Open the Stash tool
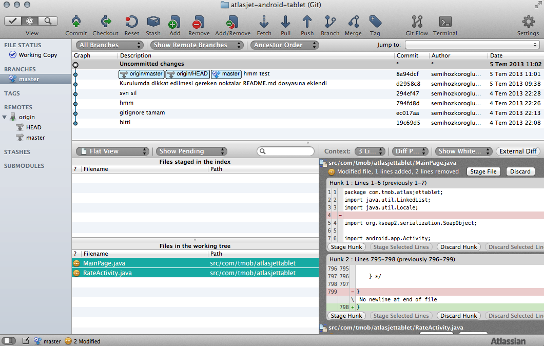The width and height of the screenshot is (544, 346). (153, 22)
